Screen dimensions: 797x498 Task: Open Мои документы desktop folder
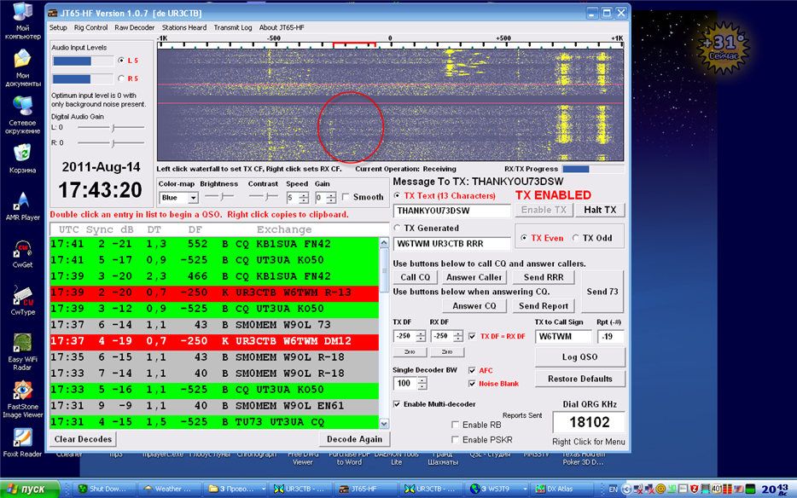click(22, 60)
